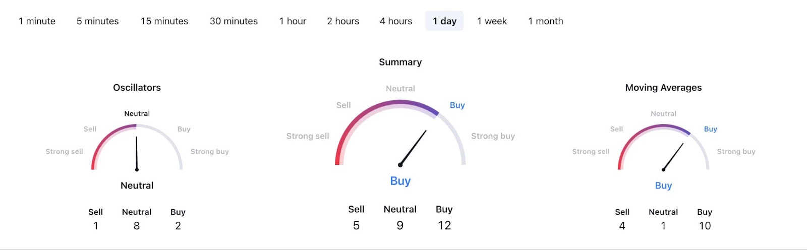Switch to the 1 hour tab

pyautogui.click(x=293, y=21)
